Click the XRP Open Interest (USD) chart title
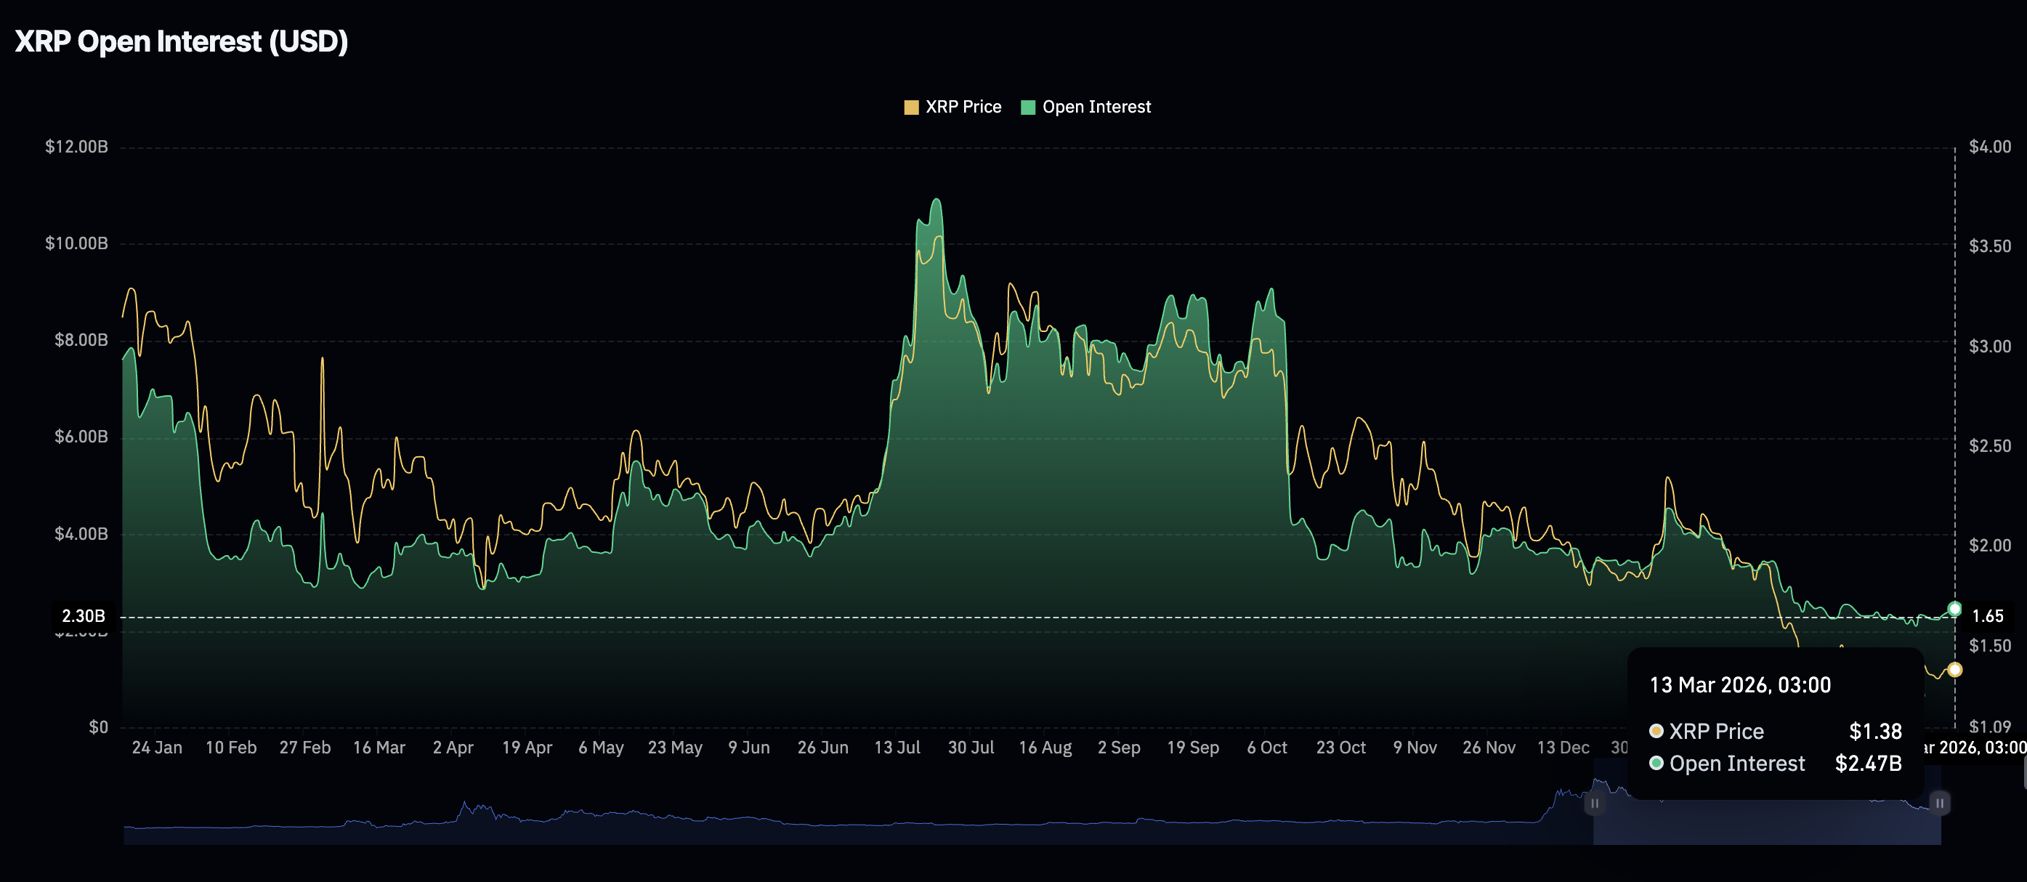 click(182, 41)
